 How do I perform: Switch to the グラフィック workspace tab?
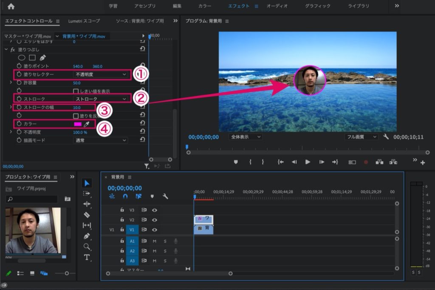point(318,6)
